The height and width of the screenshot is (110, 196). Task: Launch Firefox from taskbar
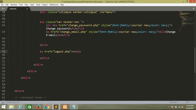38,107
